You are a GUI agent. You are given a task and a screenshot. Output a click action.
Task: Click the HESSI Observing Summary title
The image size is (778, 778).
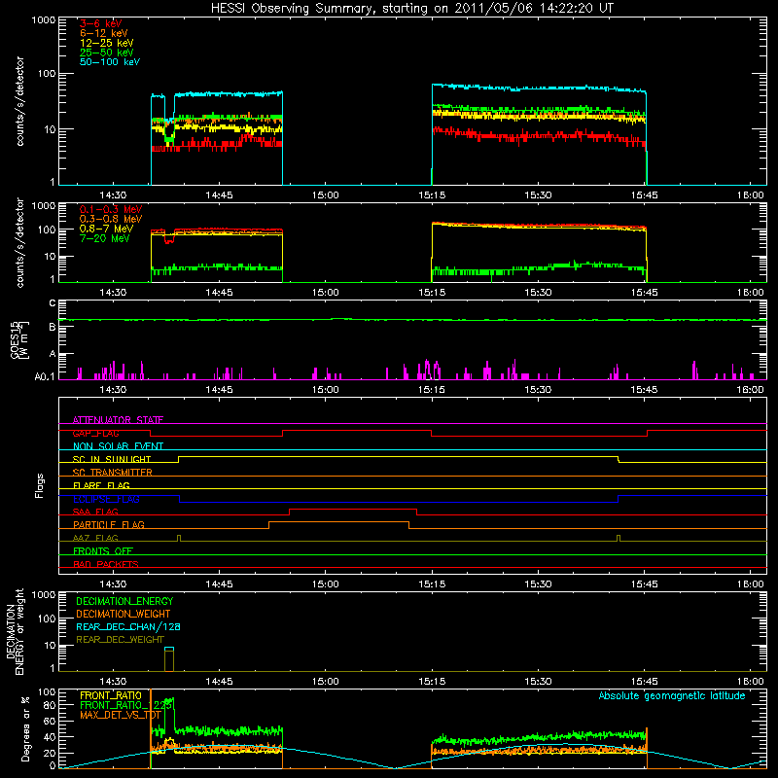[x=412, y=9]
